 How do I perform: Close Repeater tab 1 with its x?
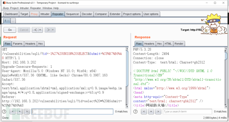point(8,21)
